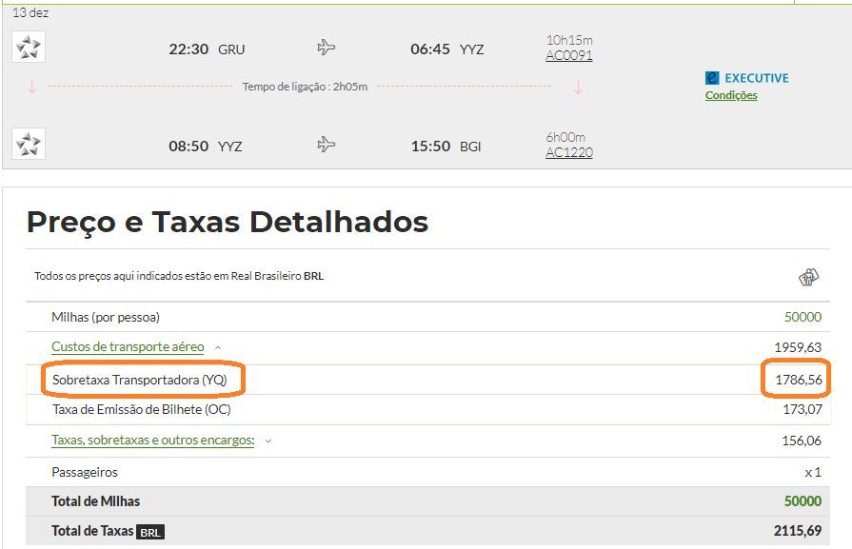Select the Preço e Taxas Detalhados heading
The image size is (852, 549).
(228, 222)
